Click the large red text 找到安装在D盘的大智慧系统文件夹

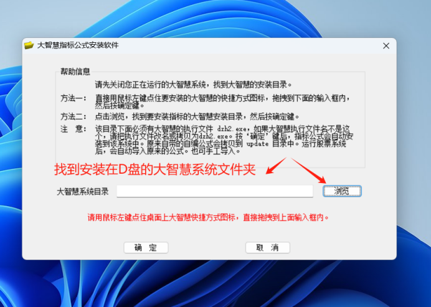(155, 169)
